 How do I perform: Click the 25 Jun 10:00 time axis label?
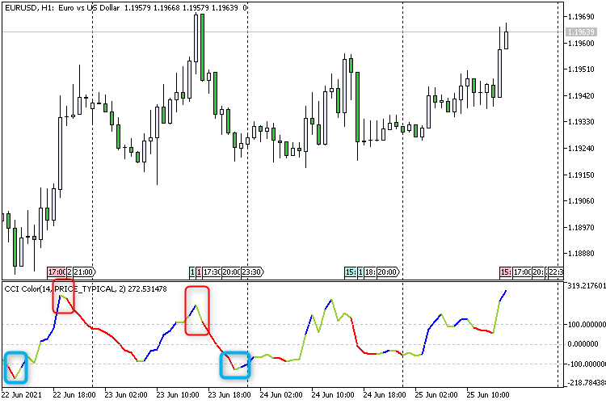pyautogui.click(x=488, y=395)
